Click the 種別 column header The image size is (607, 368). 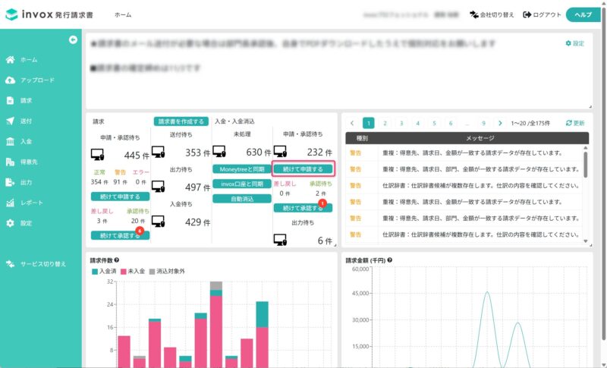pos(362,138)
